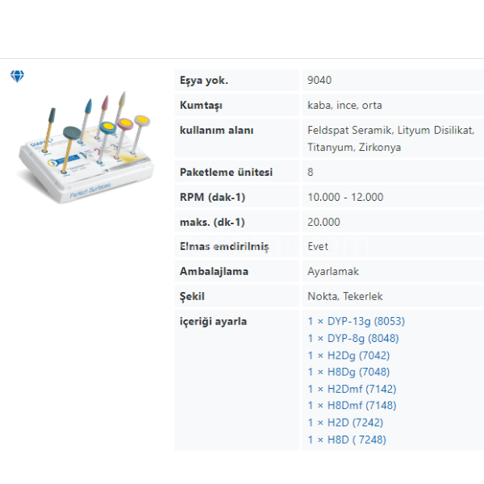Open the polishing kit product image
Image resolution: width=484 pixels, height=484 pixels.
pyautogui.click(x=86, y=148)
